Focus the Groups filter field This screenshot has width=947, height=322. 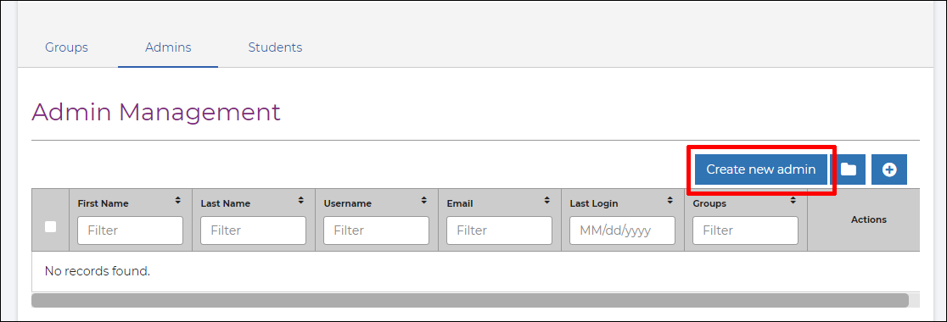[745, 230]
